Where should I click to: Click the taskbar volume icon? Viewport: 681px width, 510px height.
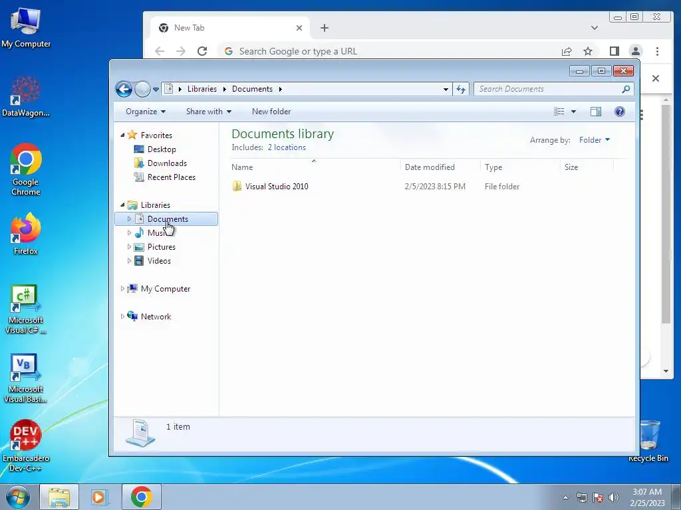[x=613, y=497]
